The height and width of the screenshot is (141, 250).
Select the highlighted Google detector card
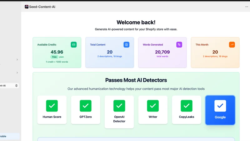click(x=220, y=110)
